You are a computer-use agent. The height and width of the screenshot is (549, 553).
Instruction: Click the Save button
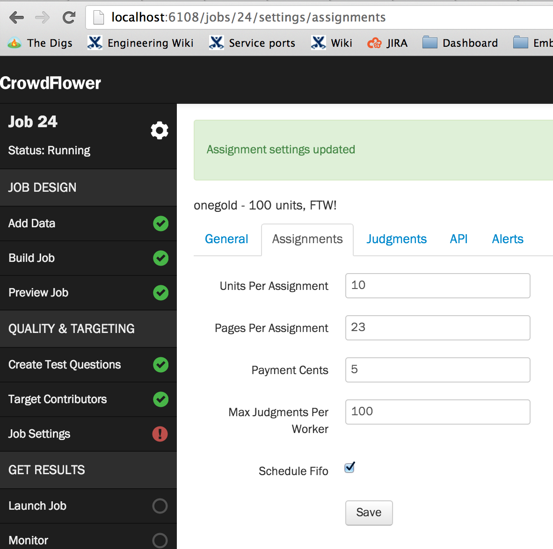click(x=369, y=513)
